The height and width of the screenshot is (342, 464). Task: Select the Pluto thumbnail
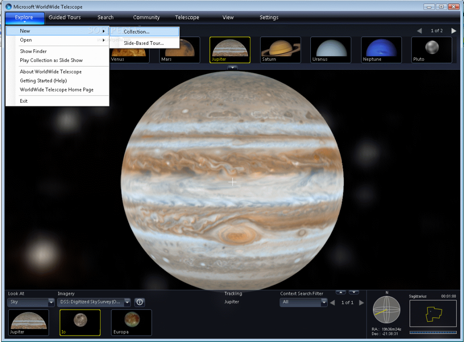click(x=432, y=50)
